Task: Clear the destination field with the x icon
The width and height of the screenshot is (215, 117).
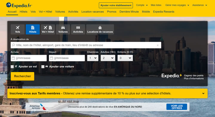Action: 158,45
